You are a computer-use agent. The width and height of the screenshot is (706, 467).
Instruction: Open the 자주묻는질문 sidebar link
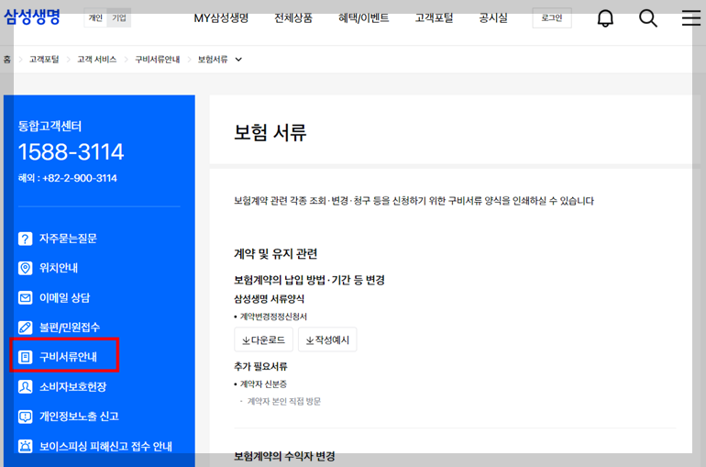[68, 239]
